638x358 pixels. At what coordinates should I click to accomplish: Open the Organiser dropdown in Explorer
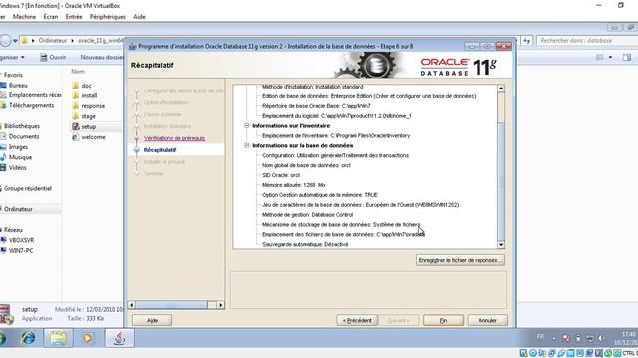click(12, 57)
